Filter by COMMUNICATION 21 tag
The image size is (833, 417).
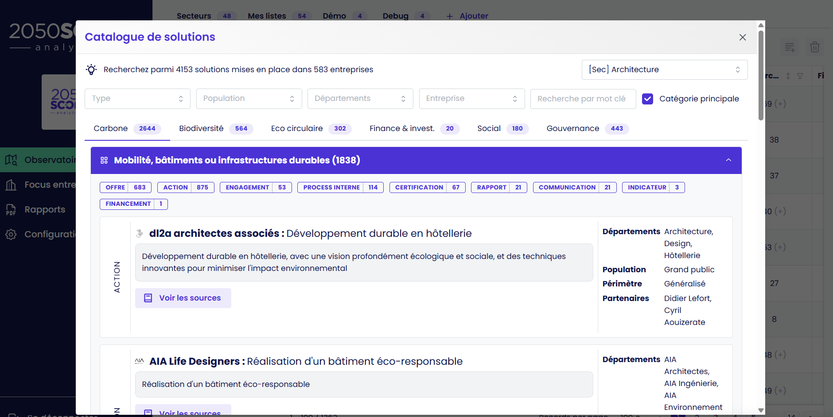tap(575, 187)
